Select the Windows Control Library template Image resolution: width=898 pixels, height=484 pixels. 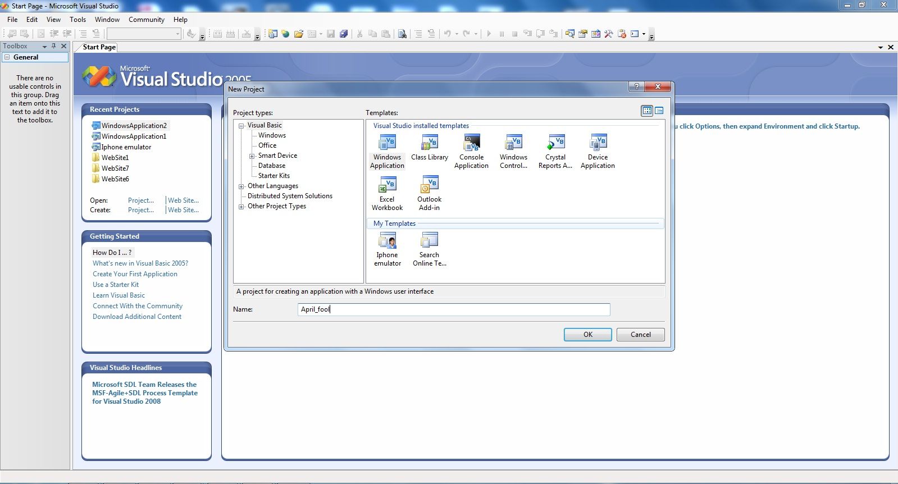pyautogui.click(x=514, y=152)
